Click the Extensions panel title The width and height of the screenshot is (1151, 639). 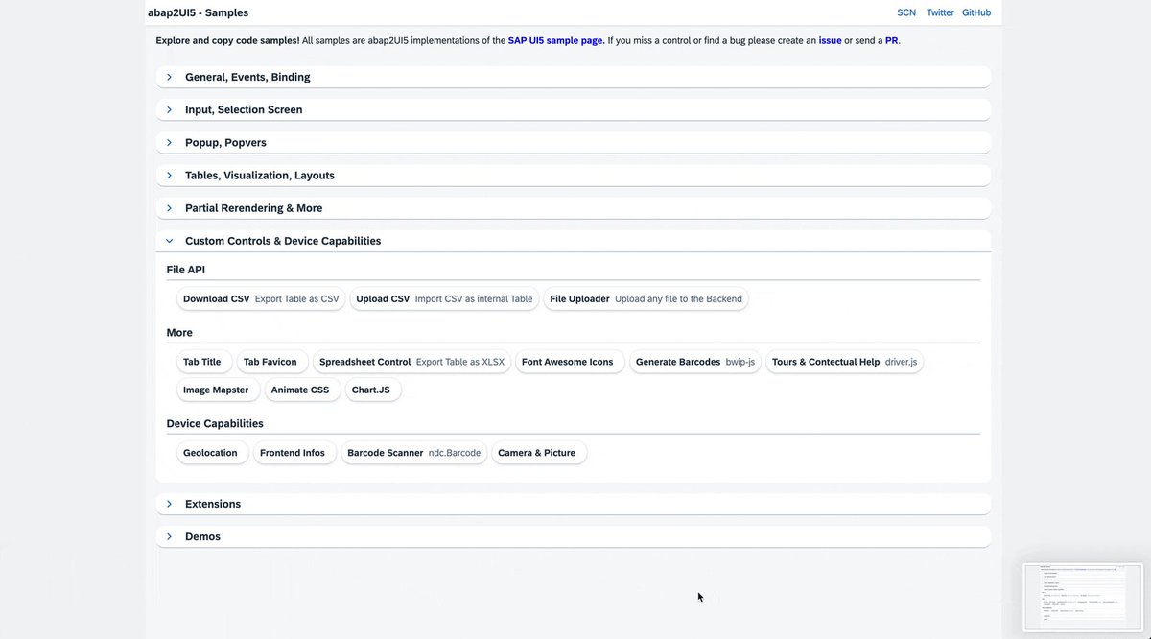click(x=213, y=504)
